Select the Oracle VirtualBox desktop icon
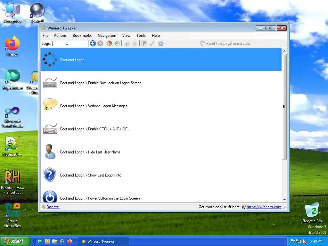Viewport: 328px width, 246px height. click(12, 216)
